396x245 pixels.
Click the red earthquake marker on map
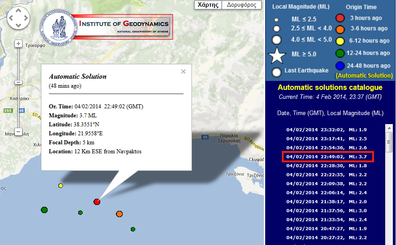click(x=97, y=202)
